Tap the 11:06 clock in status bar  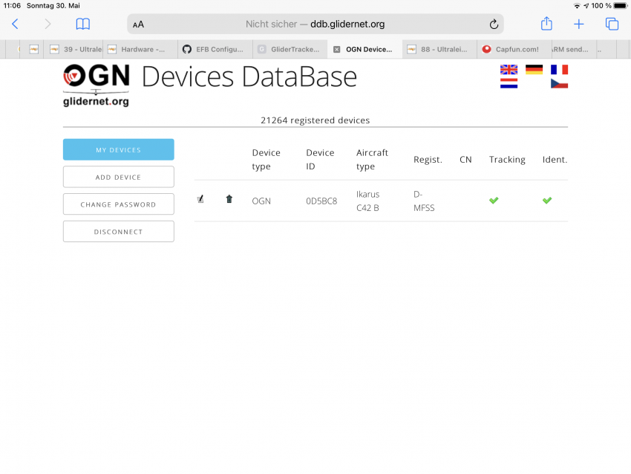coord(12,6)
